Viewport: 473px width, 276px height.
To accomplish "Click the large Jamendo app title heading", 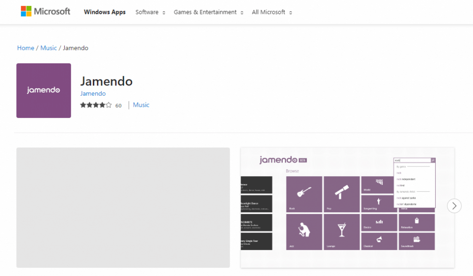I will click(x=106, y=81).
